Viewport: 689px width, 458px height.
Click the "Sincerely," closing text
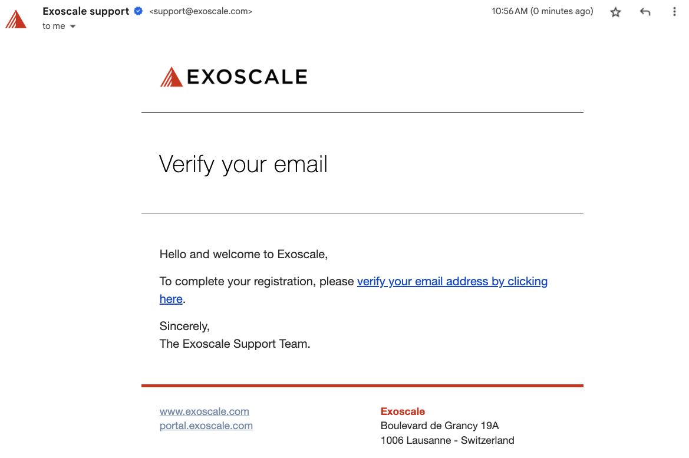coord(184,327)
